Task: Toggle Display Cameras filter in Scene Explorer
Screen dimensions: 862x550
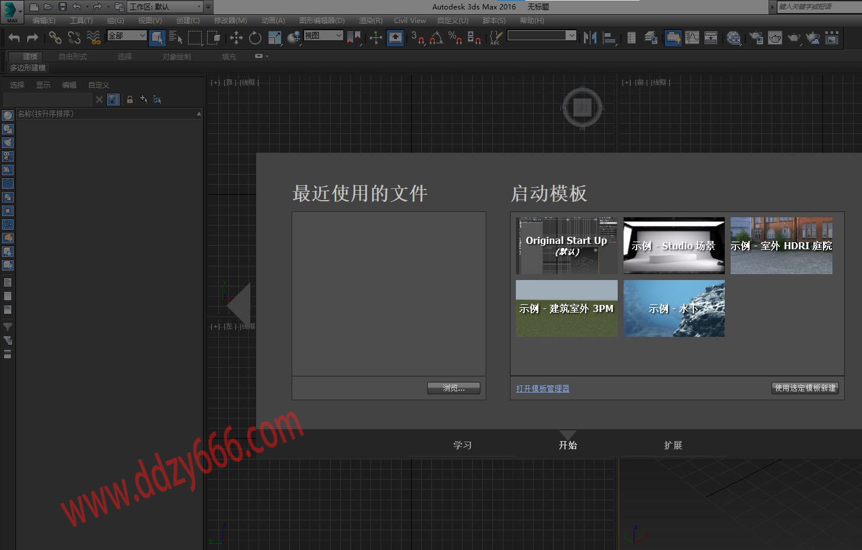Action: 8,156
